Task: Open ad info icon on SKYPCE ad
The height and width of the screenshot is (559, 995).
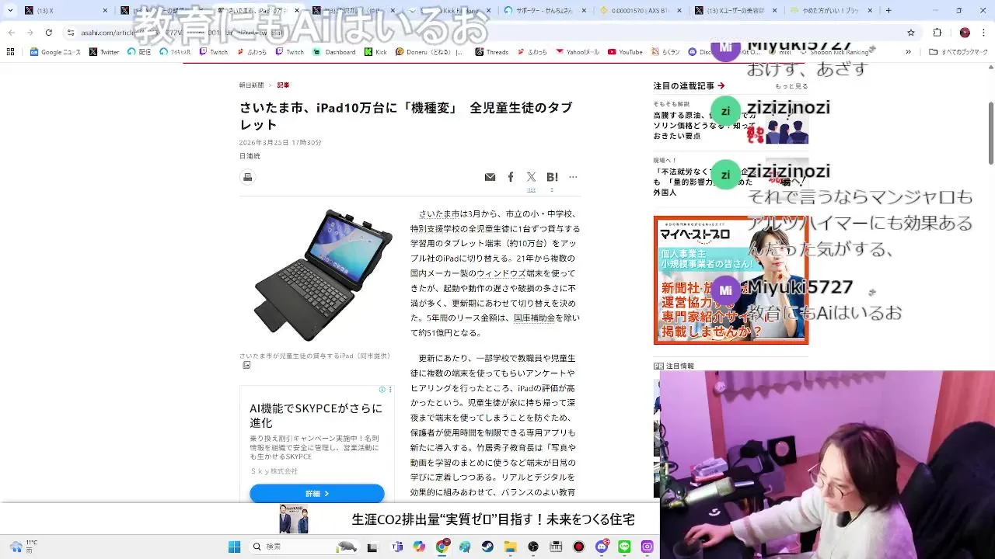Action: click(382, 390)
